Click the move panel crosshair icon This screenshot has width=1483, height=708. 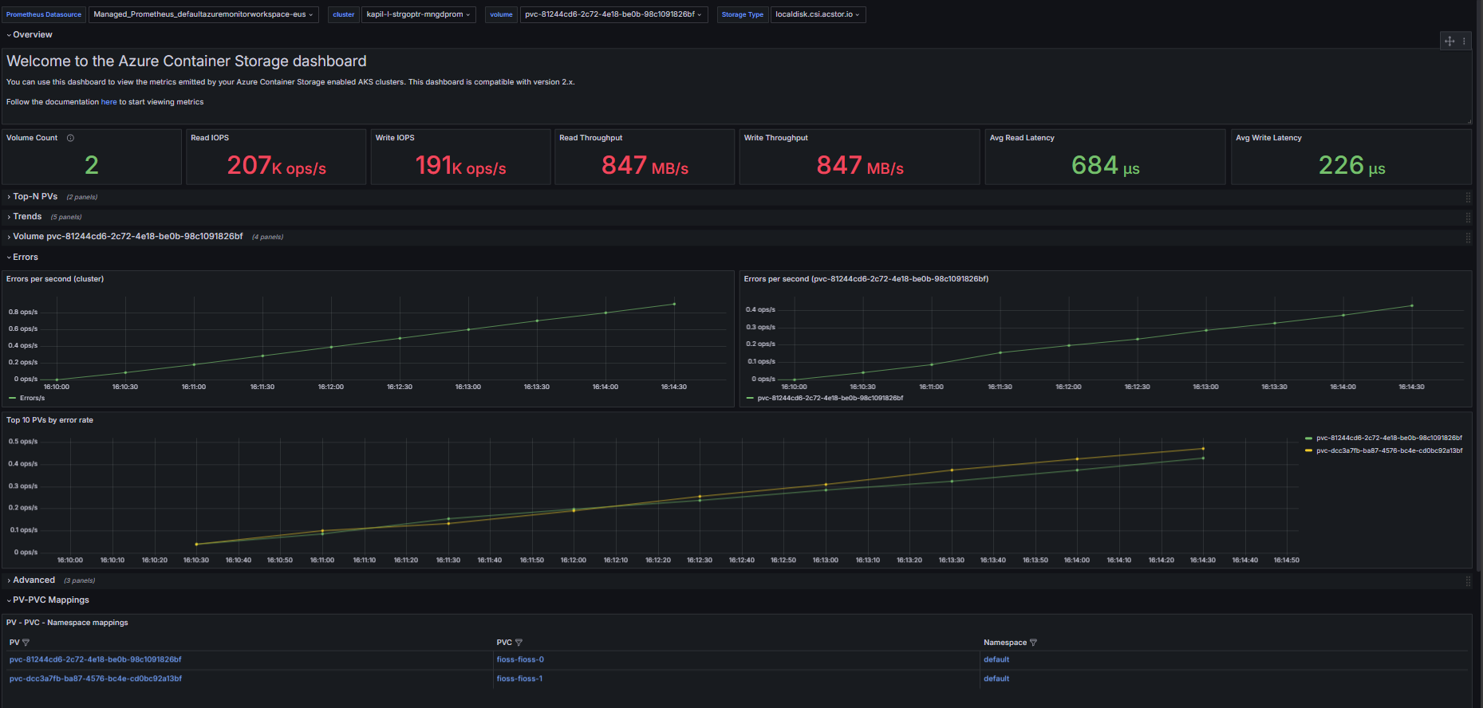pos(1449,41)
